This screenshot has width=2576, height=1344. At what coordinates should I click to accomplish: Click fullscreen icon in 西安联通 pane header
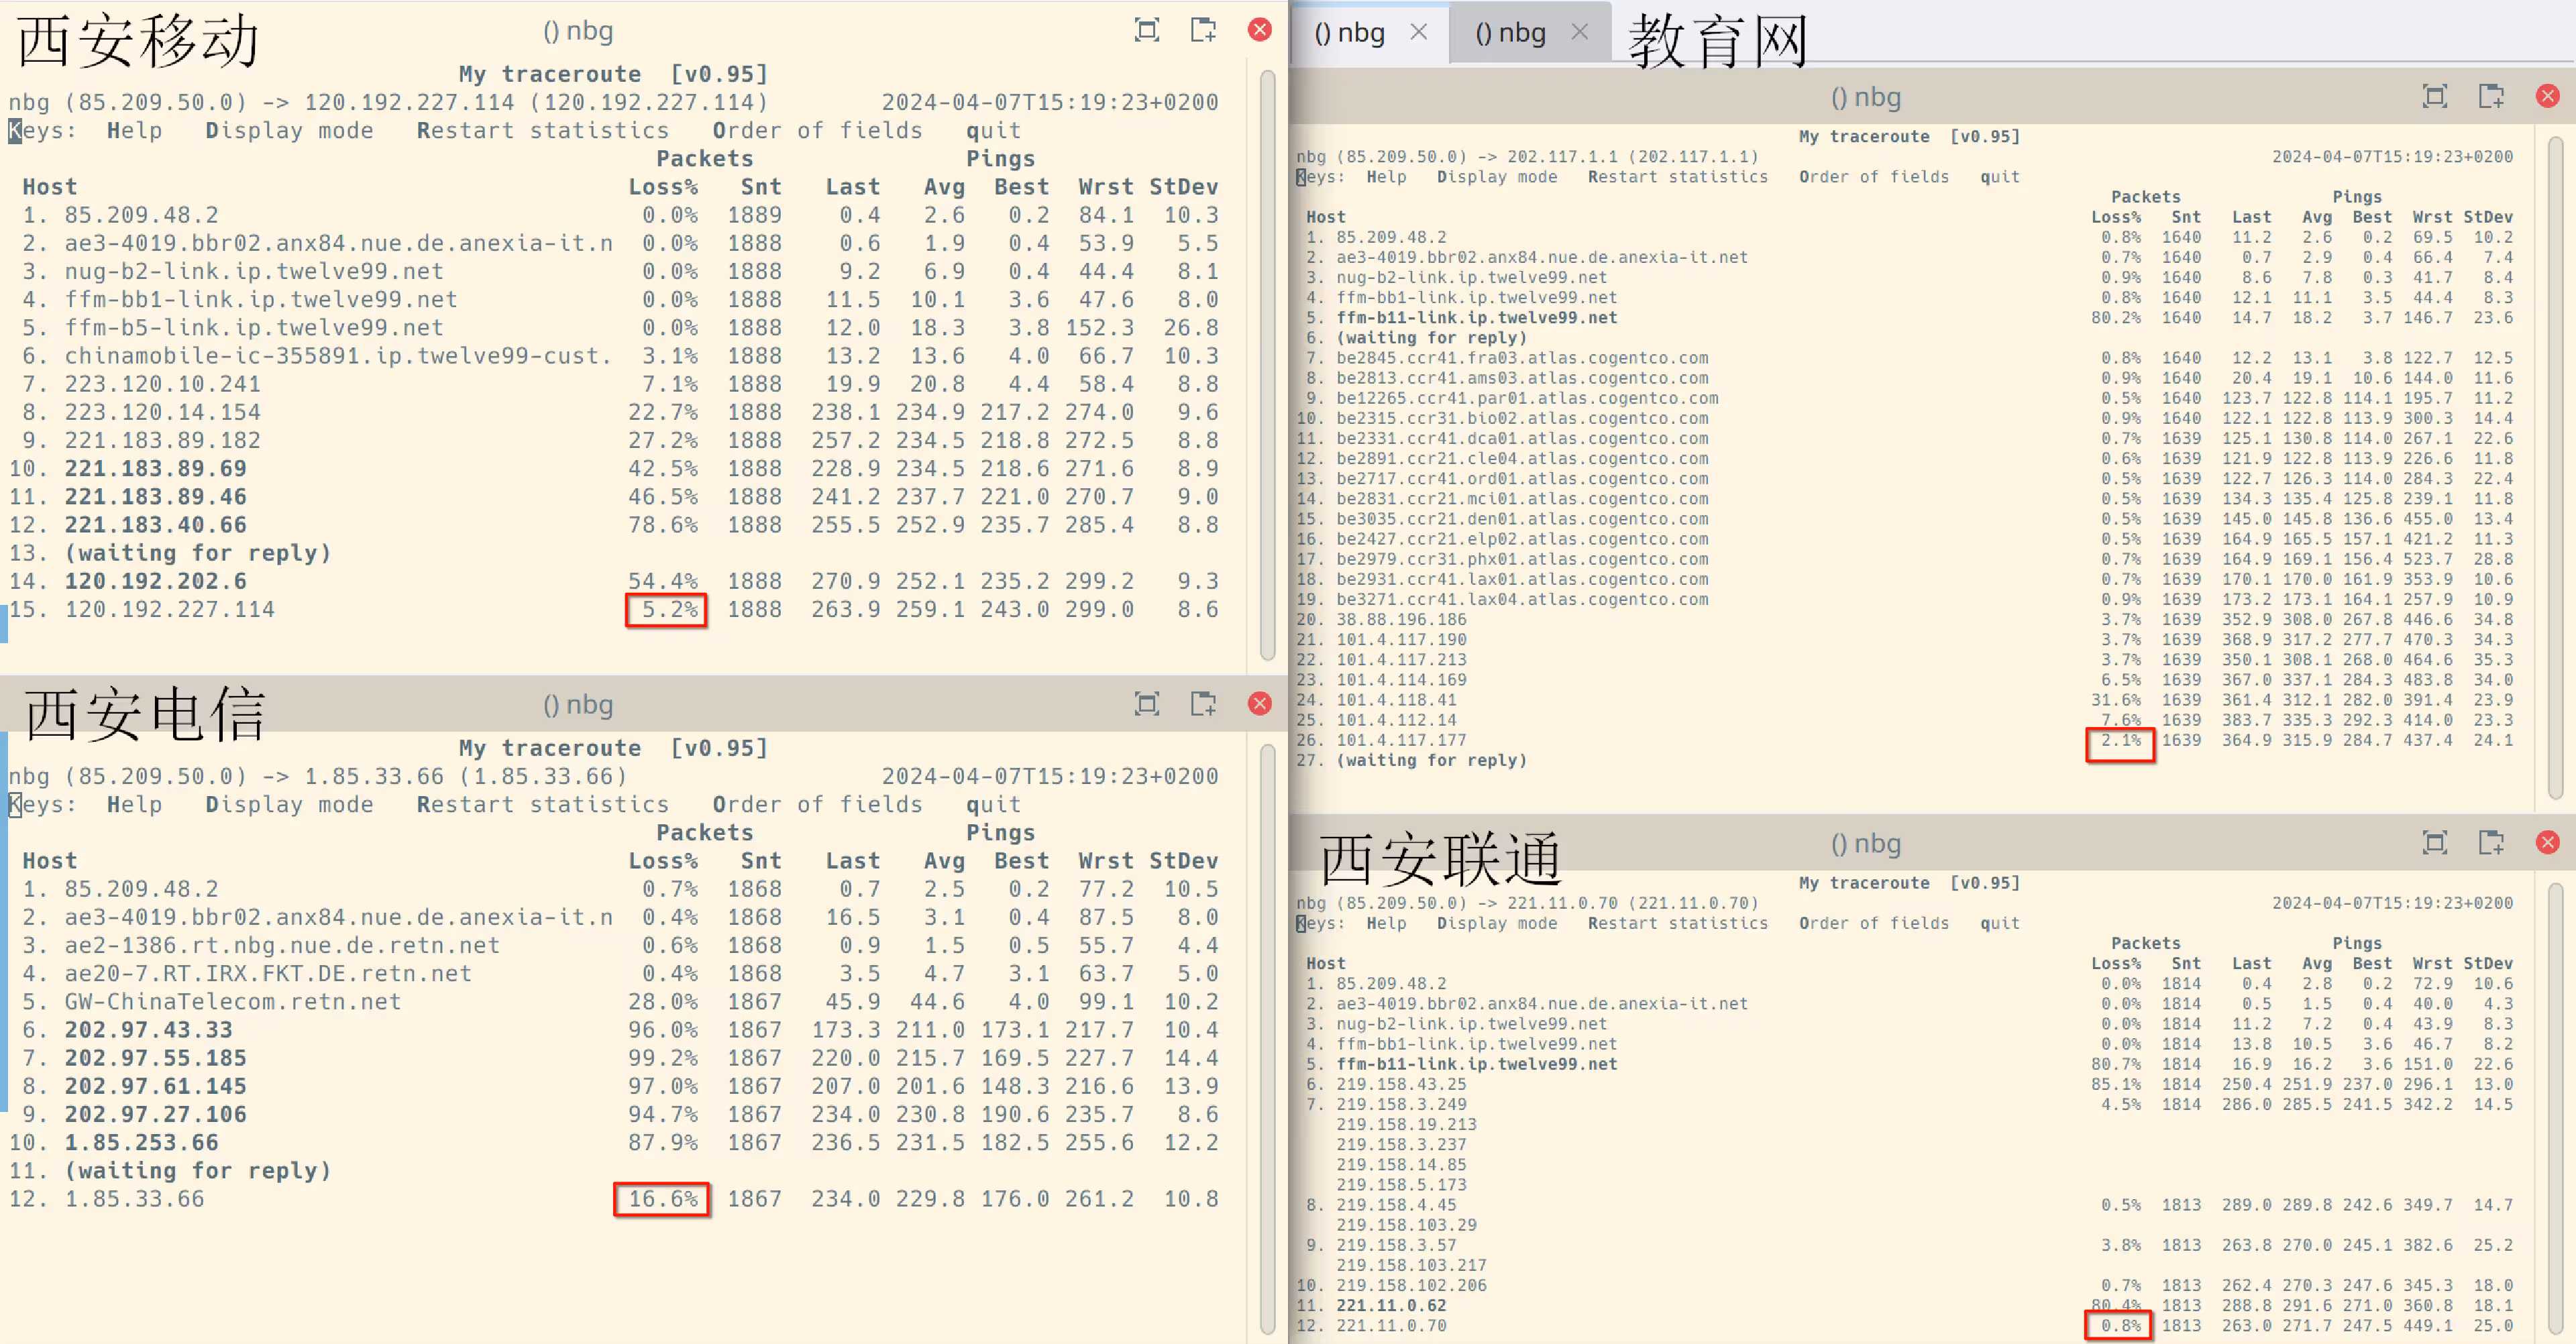2434,843
